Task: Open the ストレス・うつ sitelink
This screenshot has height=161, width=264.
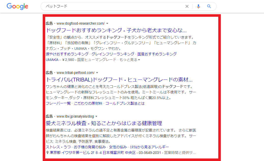Action: pyautogui.click(x=58, y=147)
